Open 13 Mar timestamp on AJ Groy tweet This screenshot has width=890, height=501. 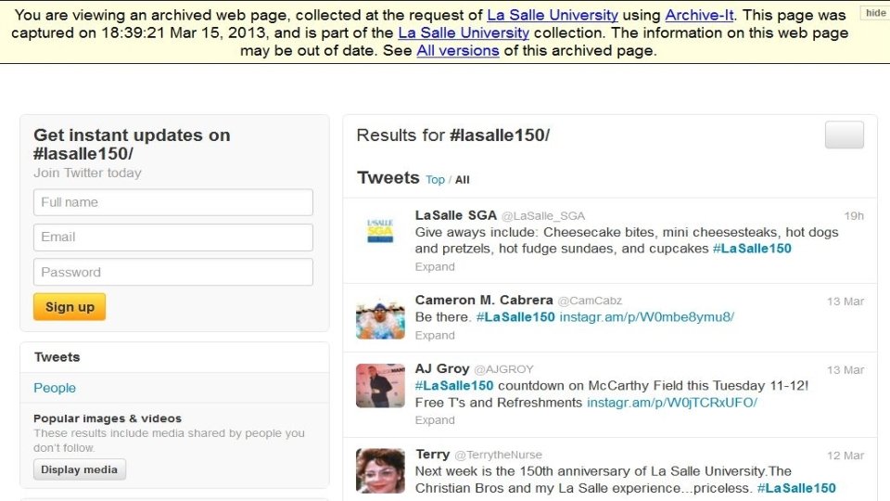(x=845, y=370)
